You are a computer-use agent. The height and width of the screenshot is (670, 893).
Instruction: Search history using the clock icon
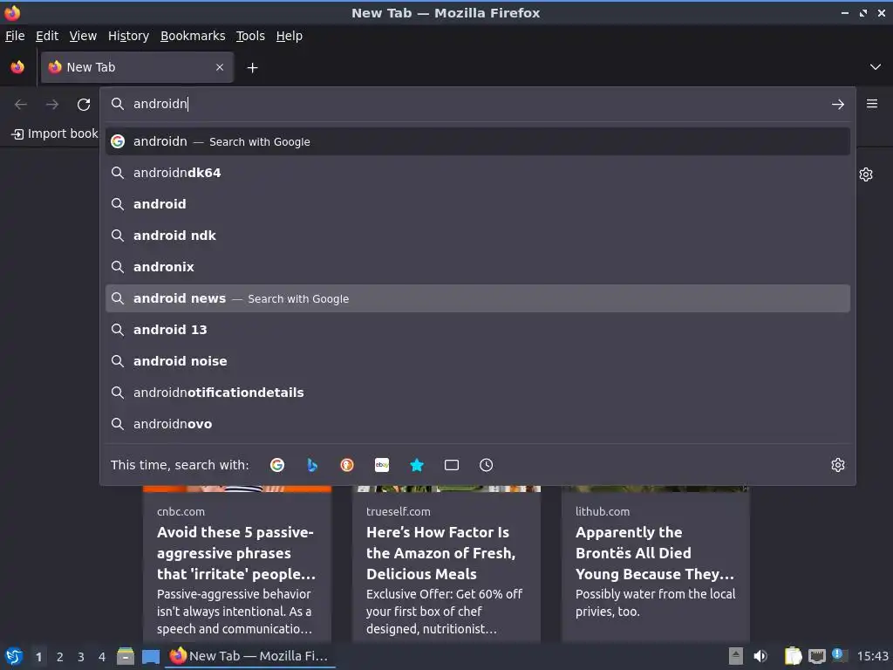point(487,465)
